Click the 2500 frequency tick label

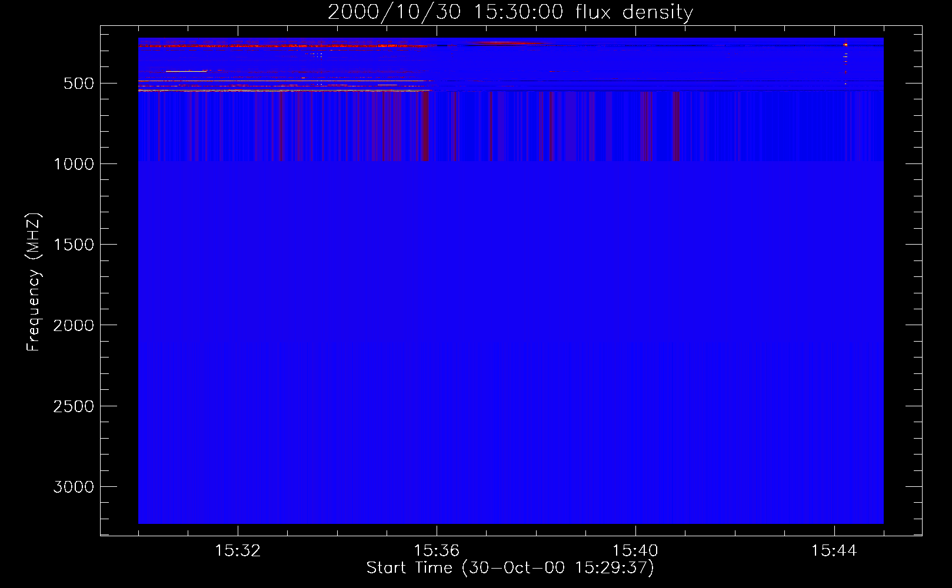pos(74,406)
